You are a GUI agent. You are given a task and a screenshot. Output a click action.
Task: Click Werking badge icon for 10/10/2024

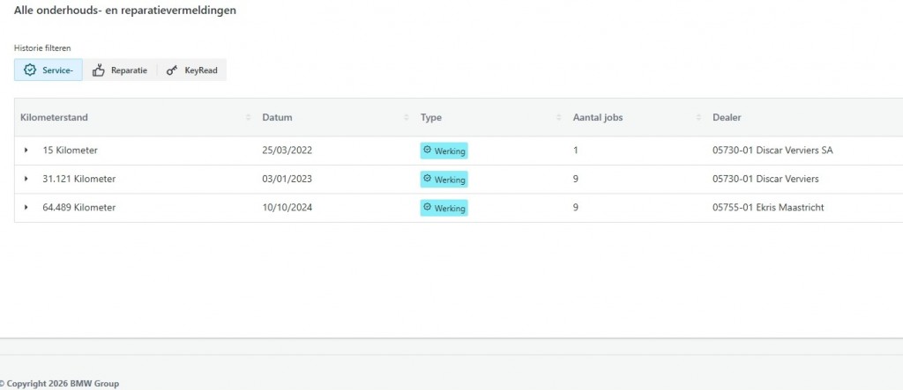tap(428, 208)
